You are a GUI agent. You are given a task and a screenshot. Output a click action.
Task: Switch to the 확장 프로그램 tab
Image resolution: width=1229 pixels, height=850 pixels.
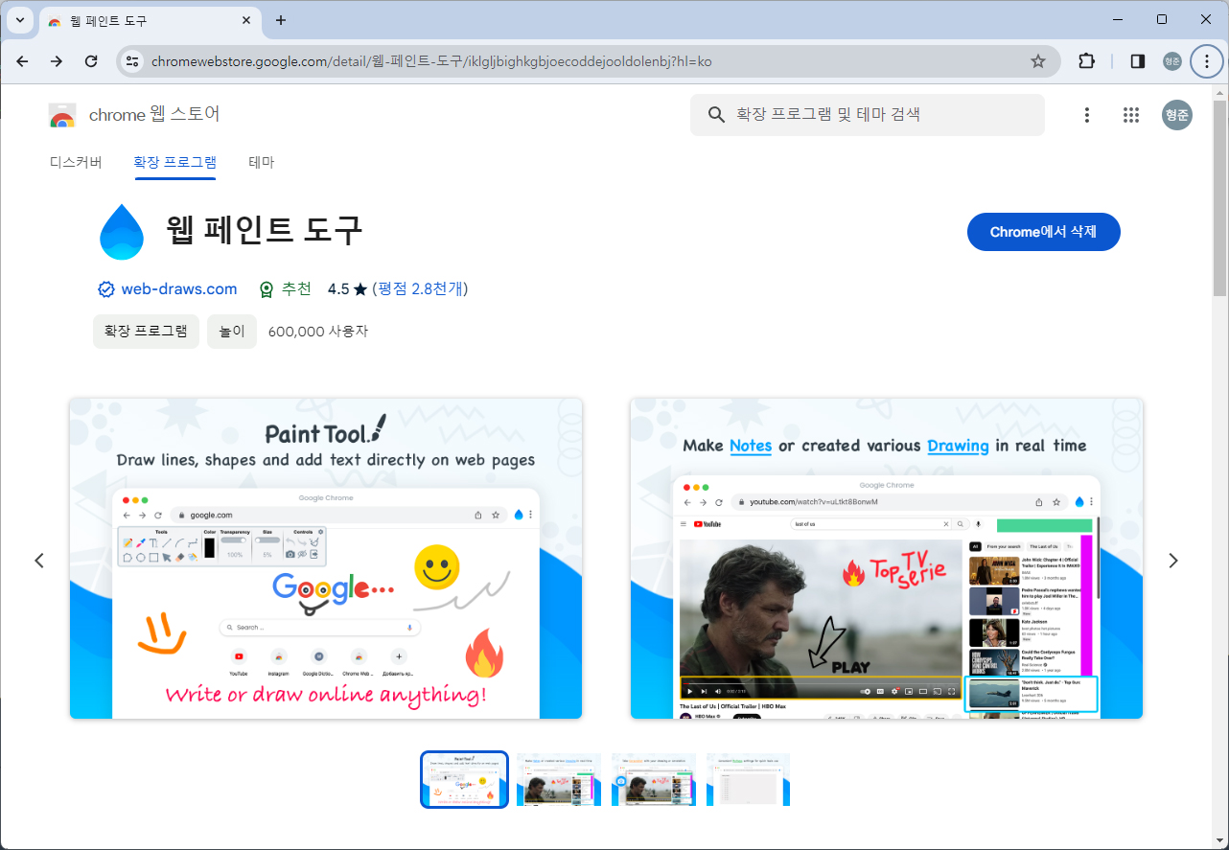[174, 162]
